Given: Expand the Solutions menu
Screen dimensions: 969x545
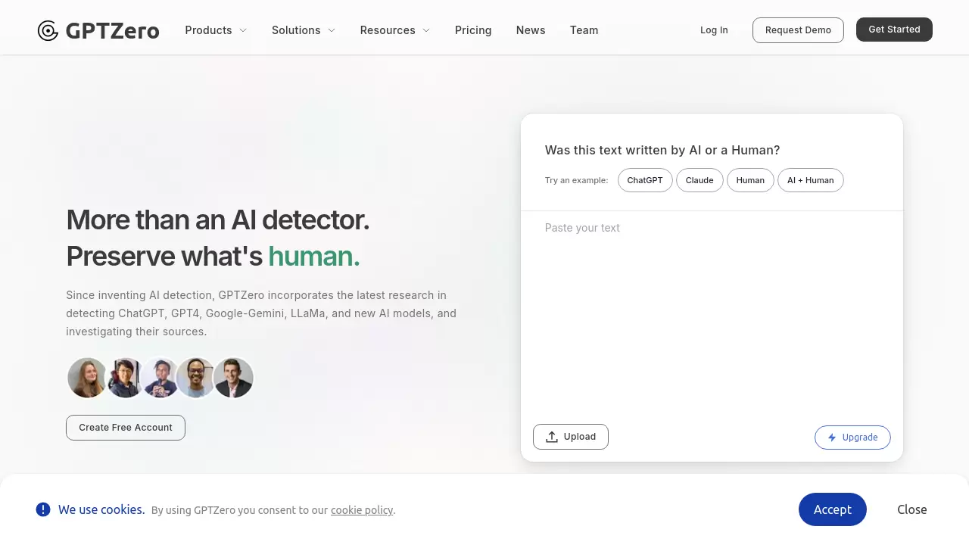Looking at the screenshot, I should pyautogui.click(x=304, y=30).
